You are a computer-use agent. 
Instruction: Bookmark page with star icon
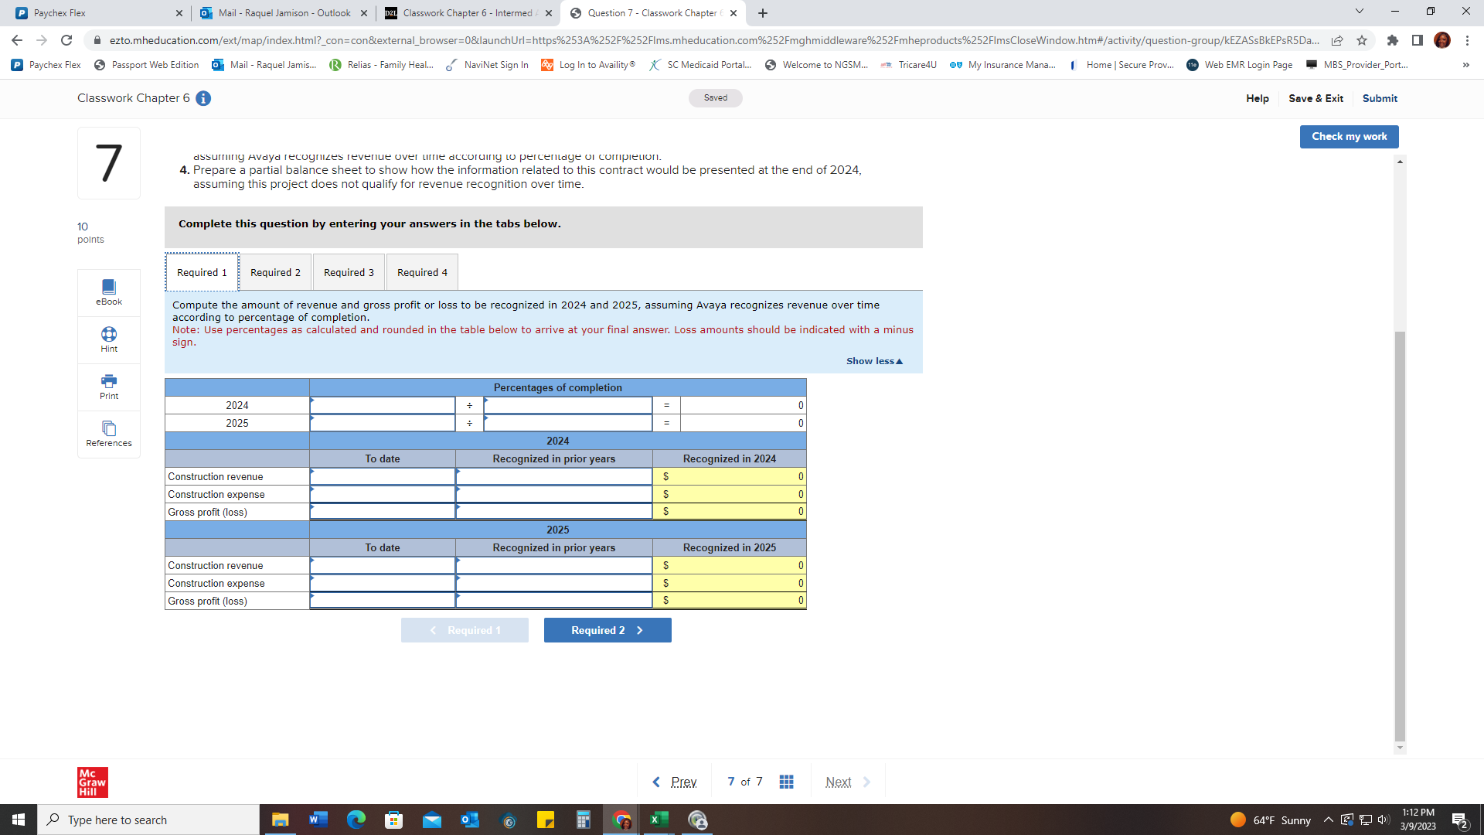(1362, 40)
